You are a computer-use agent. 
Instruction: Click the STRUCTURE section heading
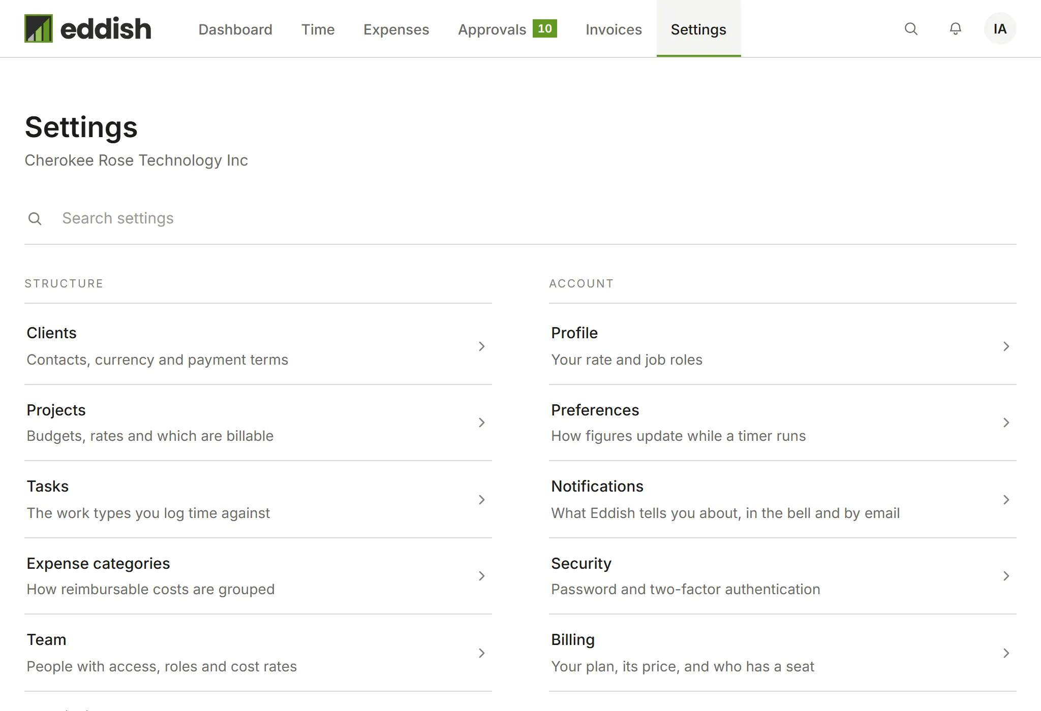(64, 283)
